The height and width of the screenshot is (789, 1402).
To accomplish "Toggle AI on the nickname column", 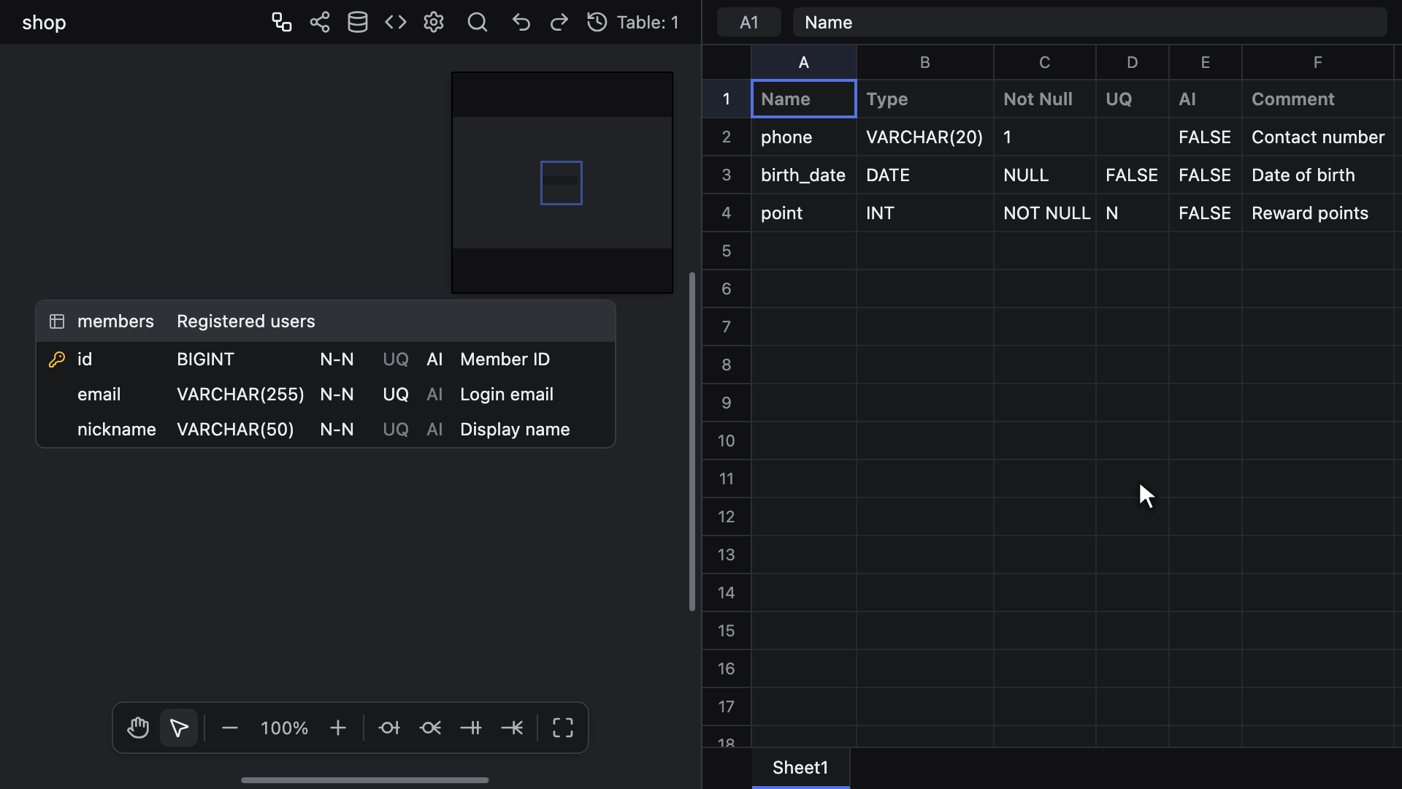I will pyautogui.click(x=434, y=430).
